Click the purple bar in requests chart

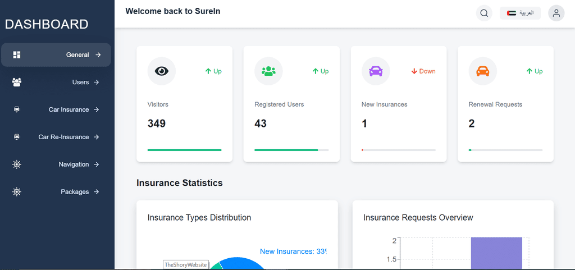(496, 254)
